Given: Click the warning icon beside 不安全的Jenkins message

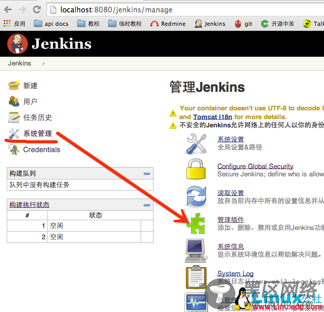Looking at the screenshot, I should click(173, 125).
